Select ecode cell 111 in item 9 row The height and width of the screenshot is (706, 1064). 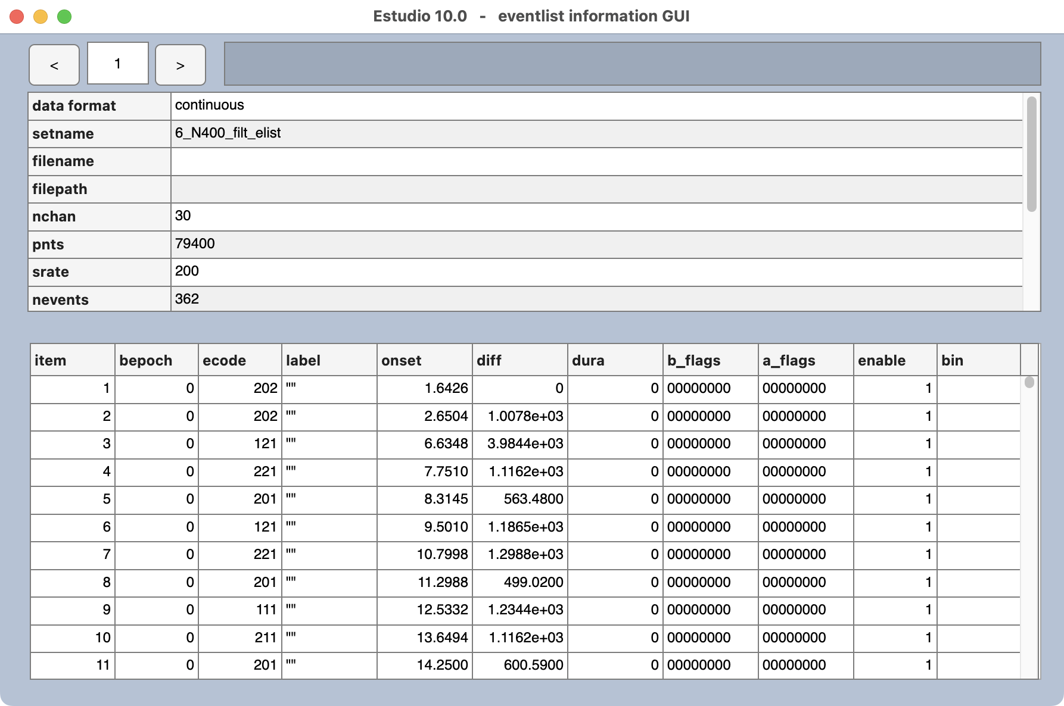[x=240, y=611]
